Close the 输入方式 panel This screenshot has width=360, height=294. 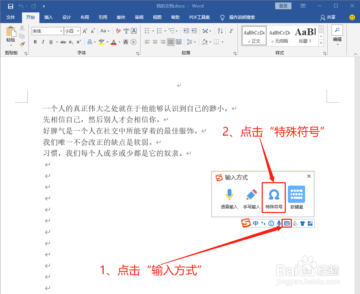(309, 176)
